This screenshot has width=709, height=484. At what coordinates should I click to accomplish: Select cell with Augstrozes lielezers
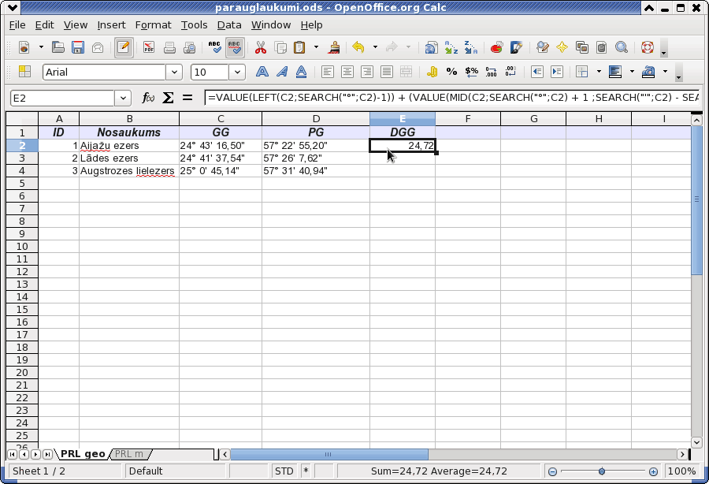[129, 171]
